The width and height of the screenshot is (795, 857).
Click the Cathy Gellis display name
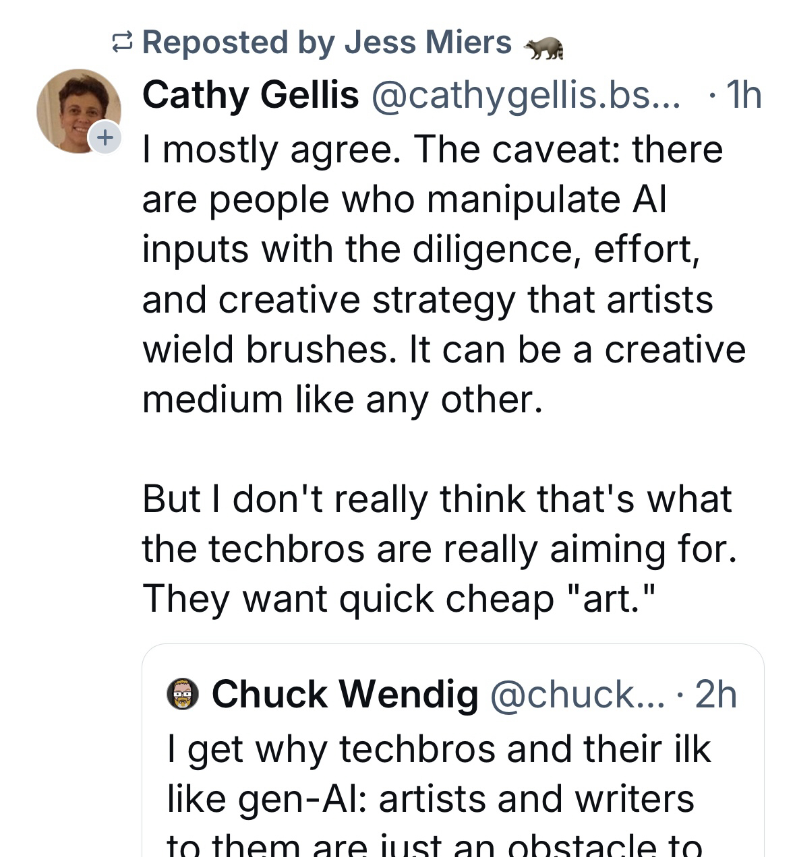tap(250, 95)
